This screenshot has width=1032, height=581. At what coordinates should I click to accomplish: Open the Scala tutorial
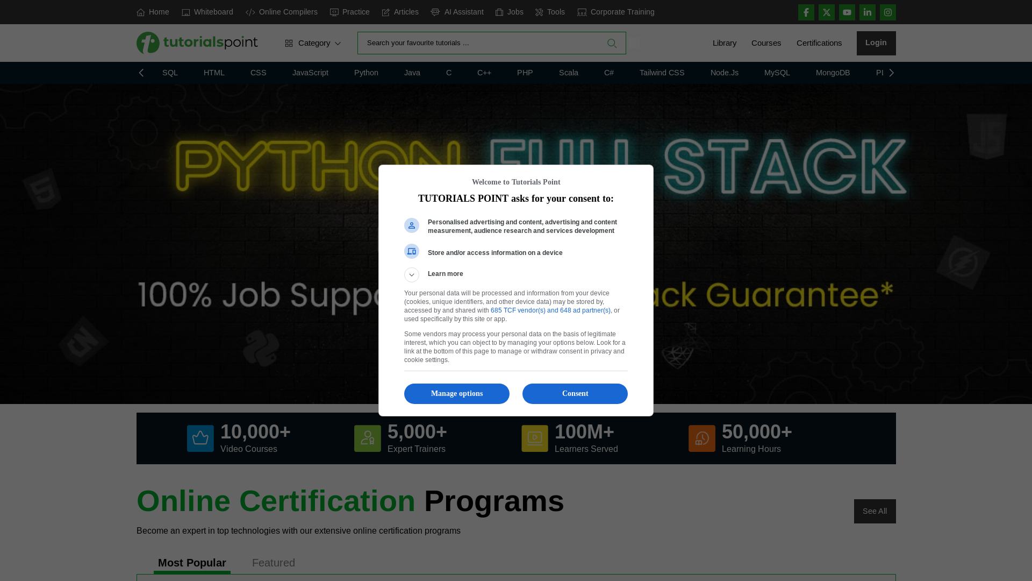coord(569,73)
